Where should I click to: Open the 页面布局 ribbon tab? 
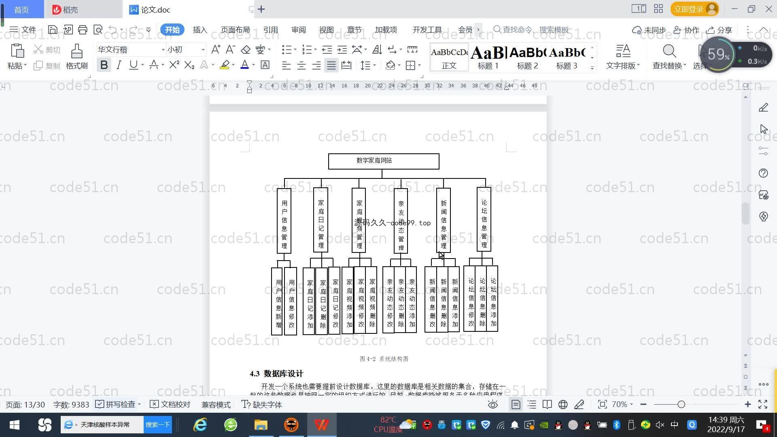click(236, 30)
